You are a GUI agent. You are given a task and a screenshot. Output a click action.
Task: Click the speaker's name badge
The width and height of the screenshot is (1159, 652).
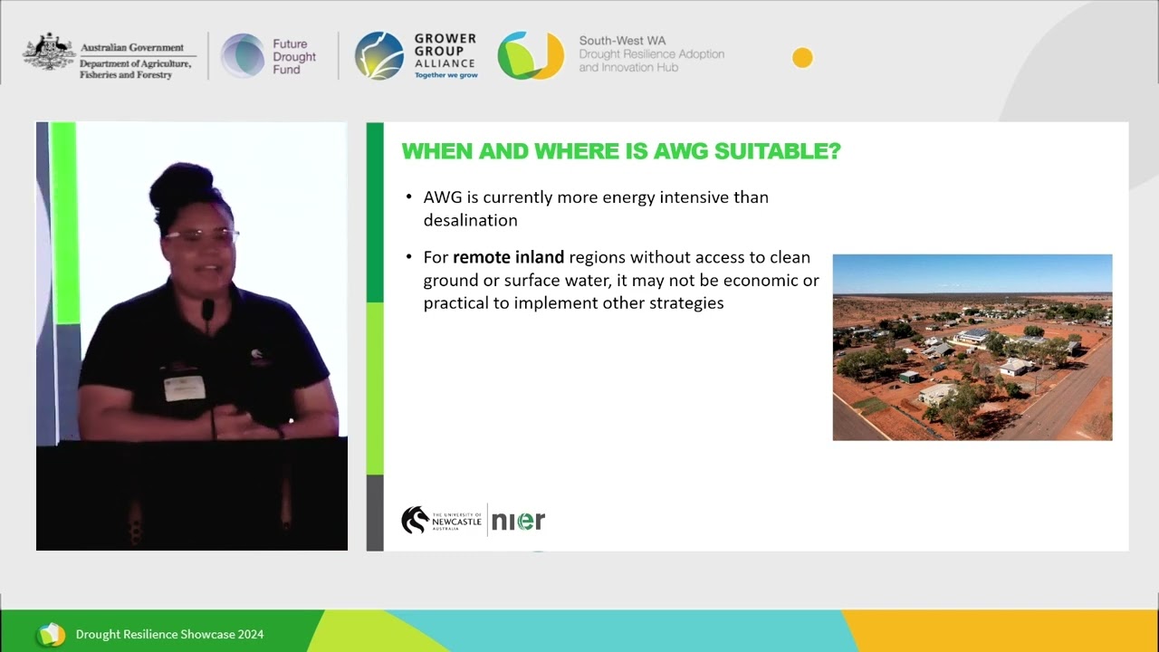(185, 388)
